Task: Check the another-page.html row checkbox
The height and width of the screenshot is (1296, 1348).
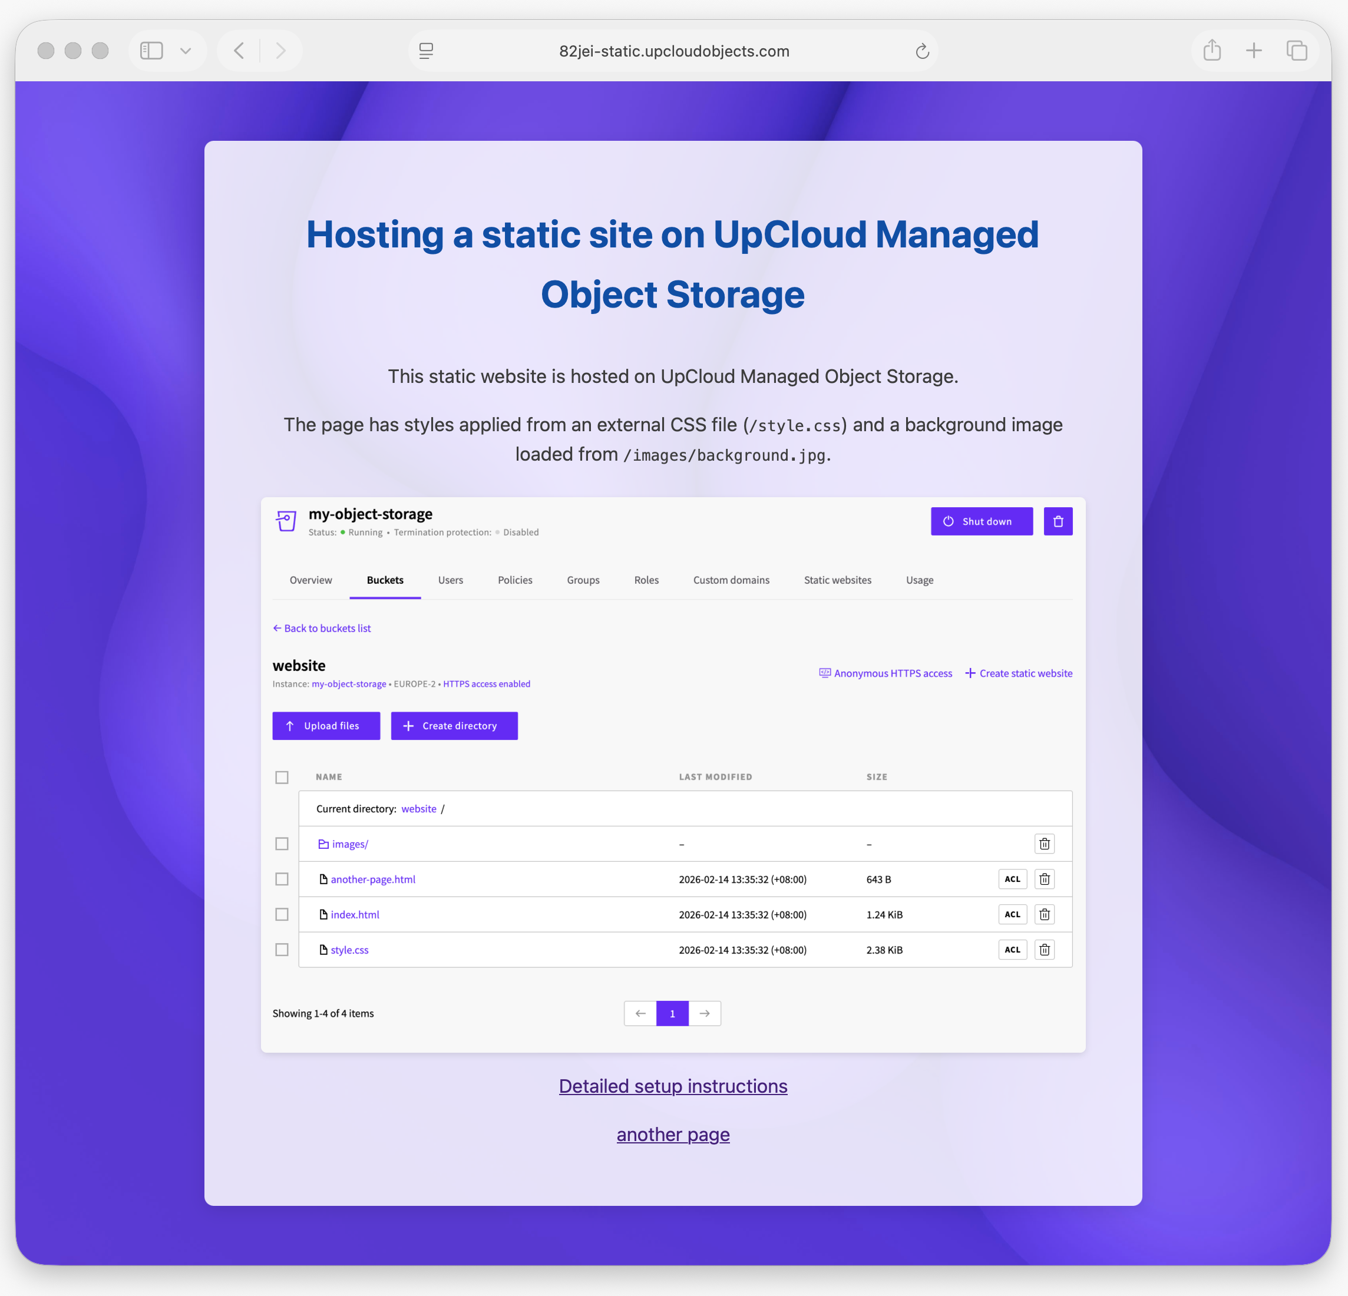Action: (x=282, y=879)
